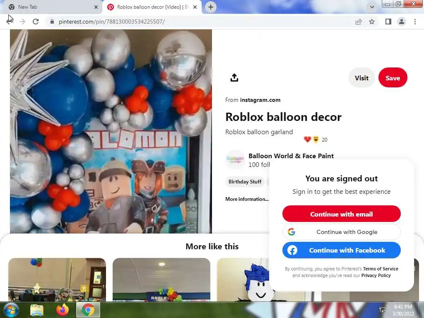Viewport: 424px width, 318px height.
Task: Reload the Pinterest page
Action: [36, 22]
